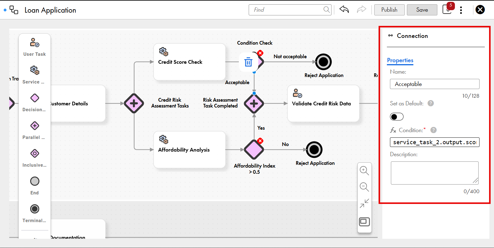This screenshot has height=248, width=494.
Task: Select the Customer Details task
Action: click(x=78, y=104)
